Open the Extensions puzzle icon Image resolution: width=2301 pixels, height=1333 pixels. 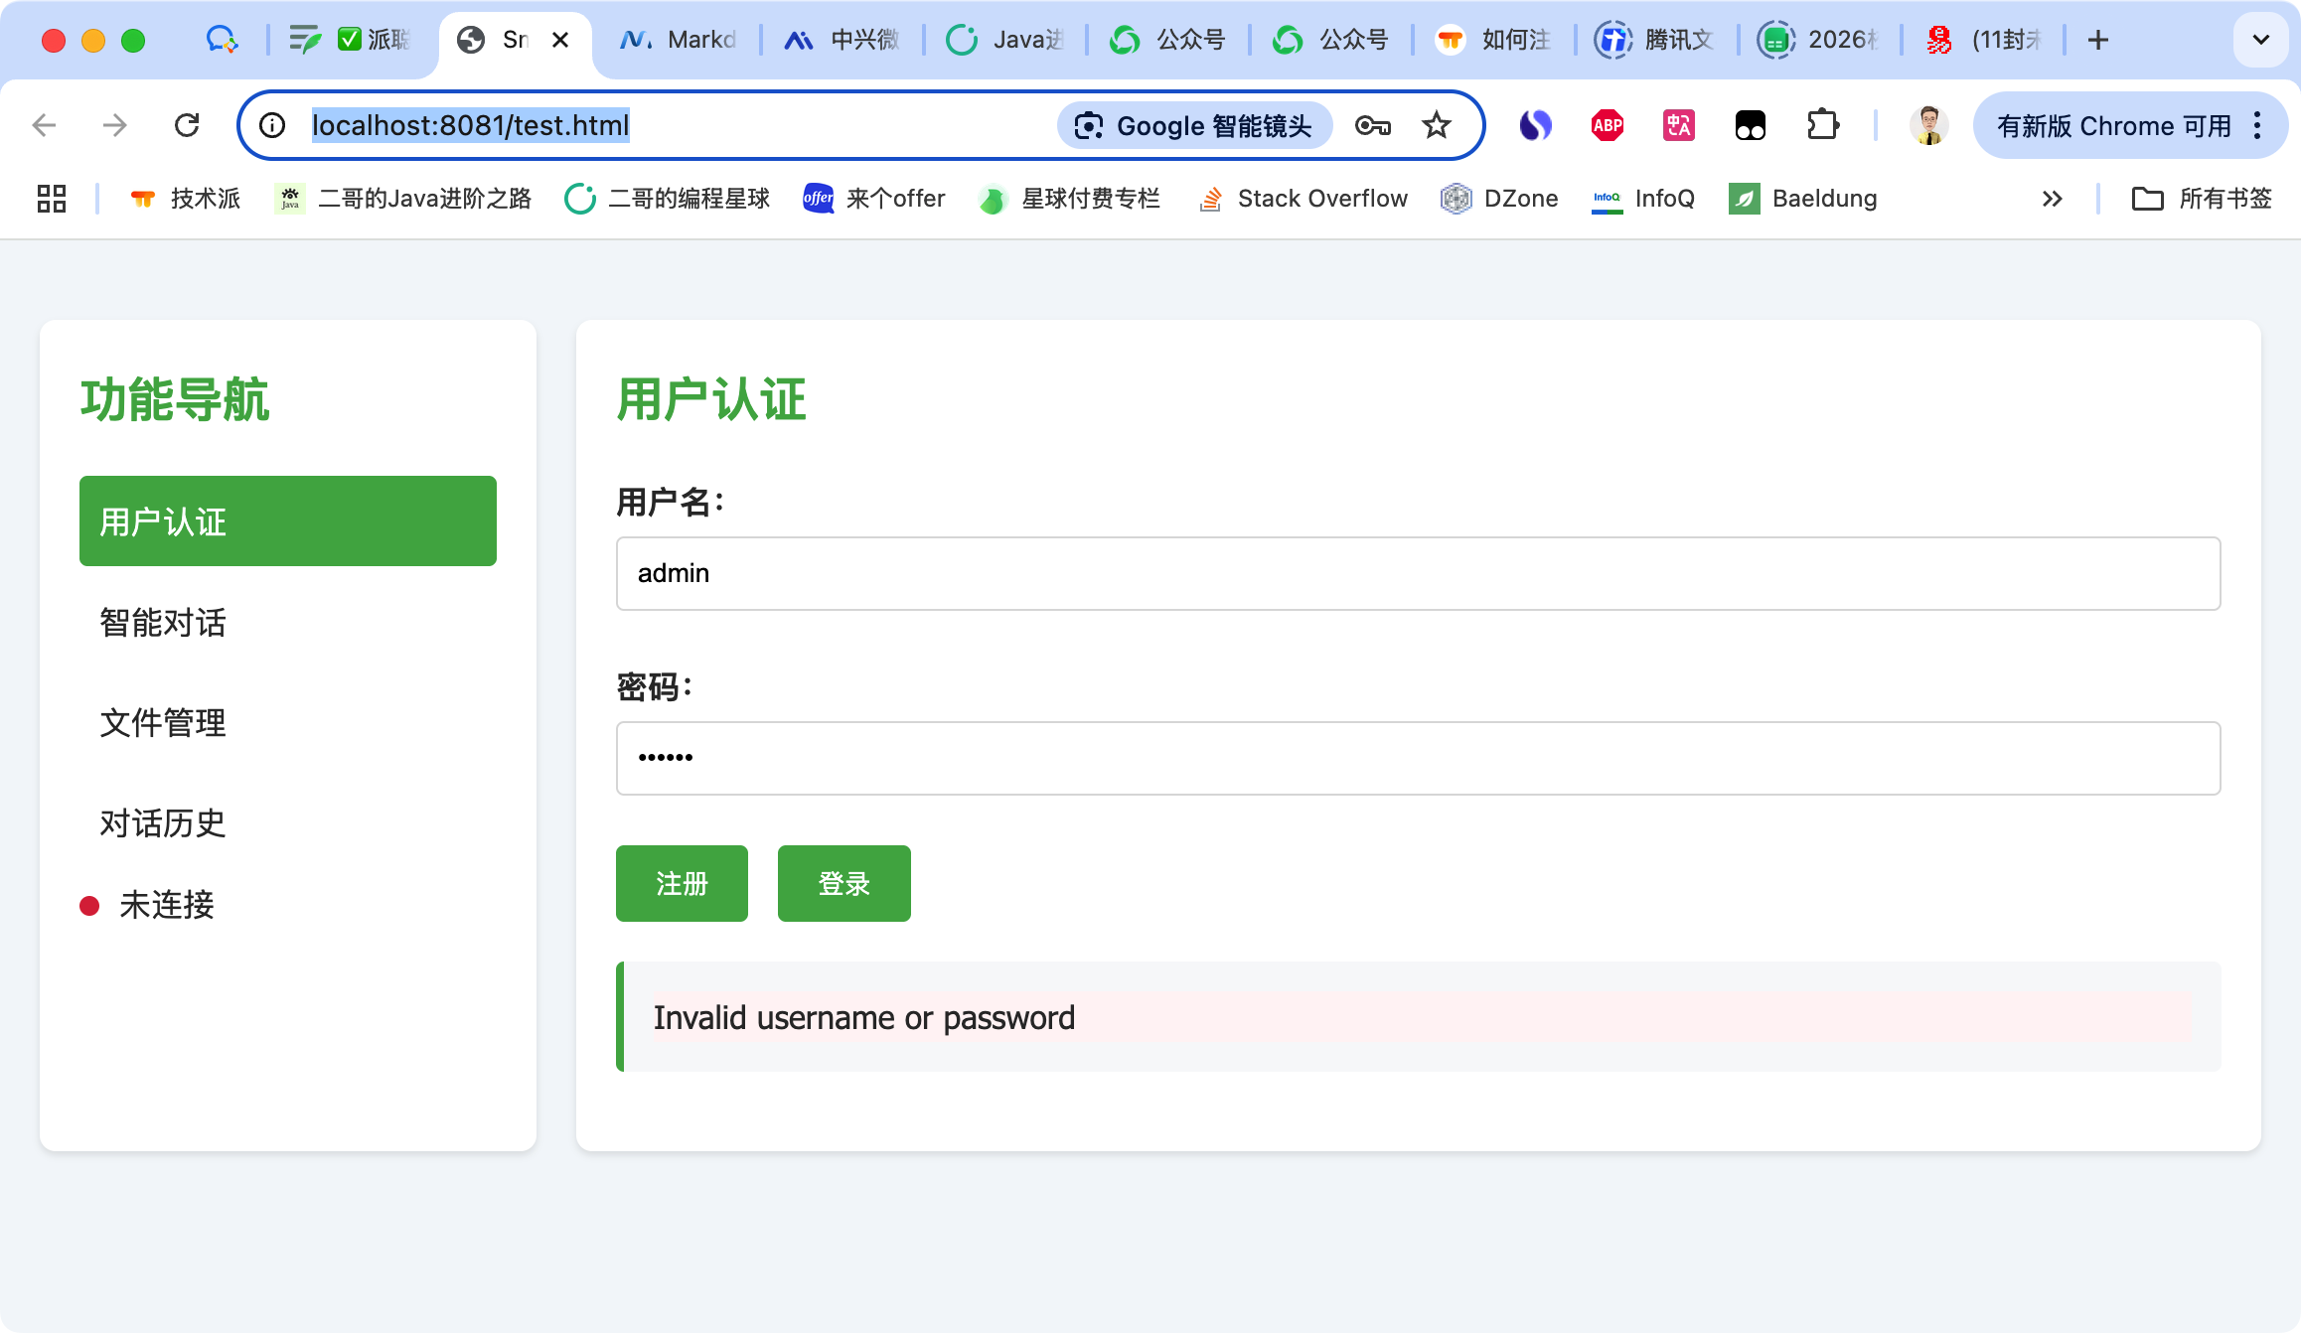coord(1822,125)
